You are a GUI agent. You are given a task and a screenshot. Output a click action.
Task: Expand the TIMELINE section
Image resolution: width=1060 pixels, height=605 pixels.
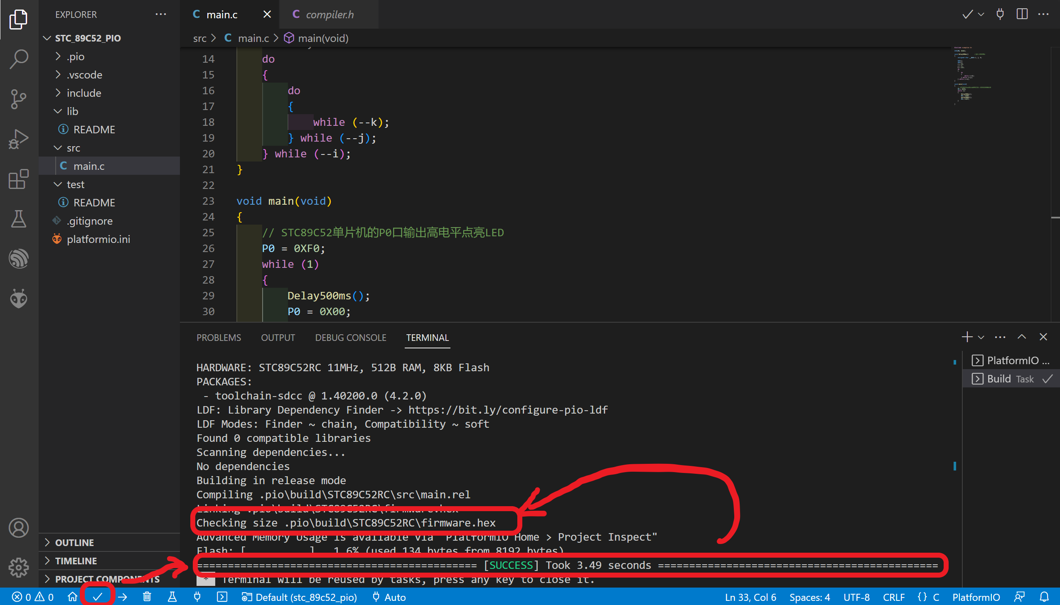[x=109, y=561]
